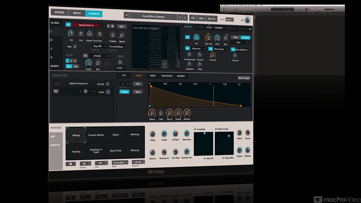Click the Fifths knob

(200, 65)
